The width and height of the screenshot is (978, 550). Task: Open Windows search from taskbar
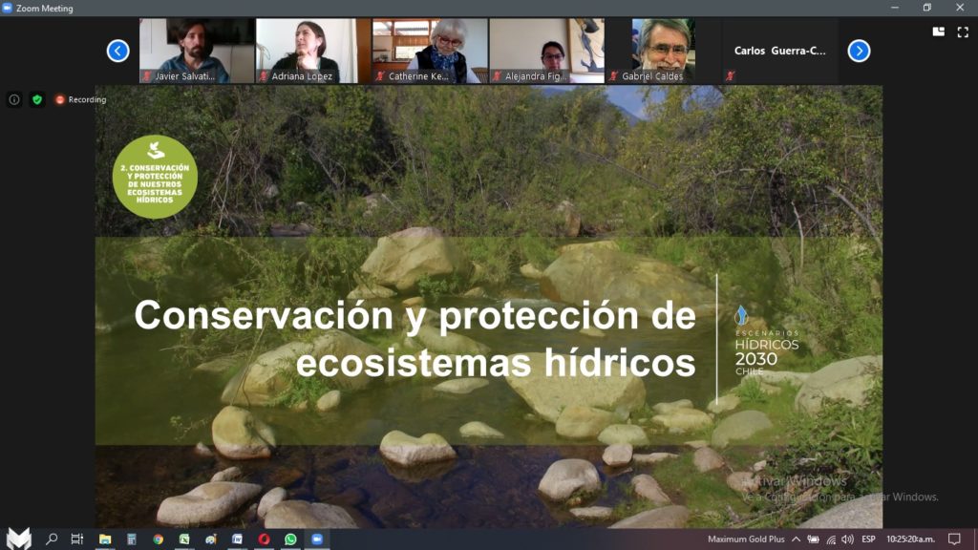tap(52, 539)
